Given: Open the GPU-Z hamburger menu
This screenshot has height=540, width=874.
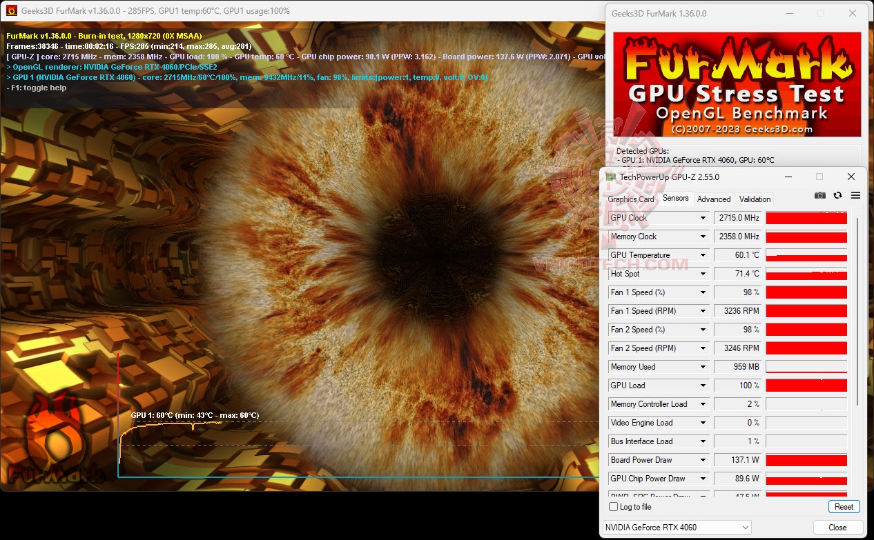Looking at the screenshot, I should click(855, 196).
